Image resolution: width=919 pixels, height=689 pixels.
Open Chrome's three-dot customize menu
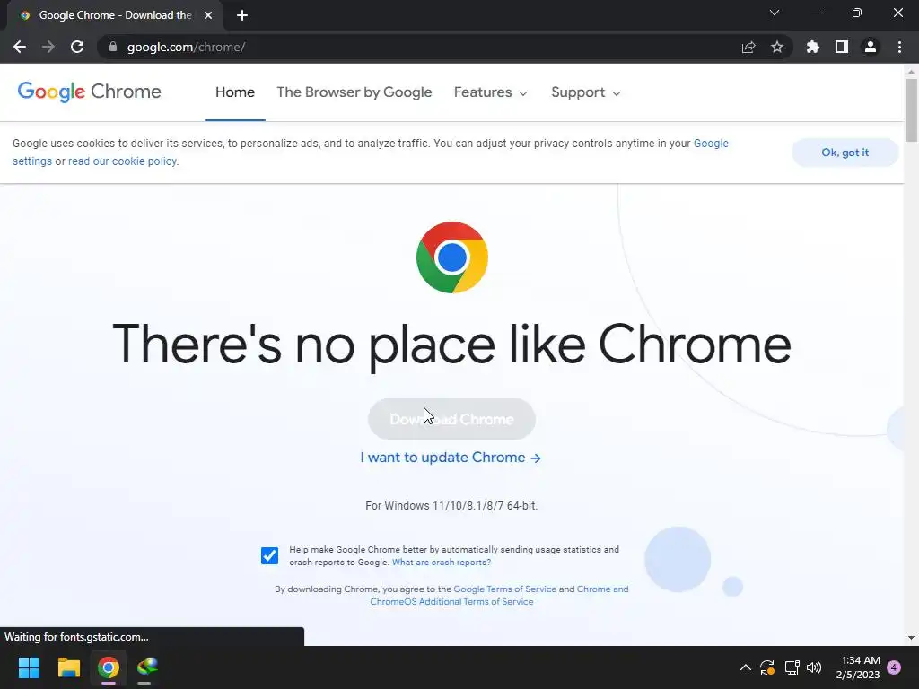coord(899,47)
